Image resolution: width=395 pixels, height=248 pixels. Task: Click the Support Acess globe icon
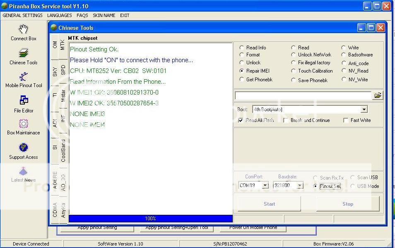tap(24, 147)
